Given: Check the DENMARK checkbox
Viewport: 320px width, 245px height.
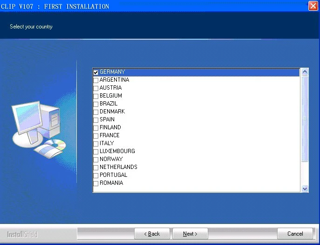Looking at the screenshot, I should point(95,112).
